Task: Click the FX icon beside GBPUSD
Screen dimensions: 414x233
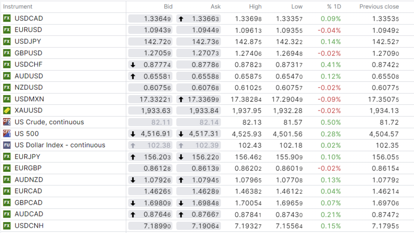Action: [x=7, y=53]
